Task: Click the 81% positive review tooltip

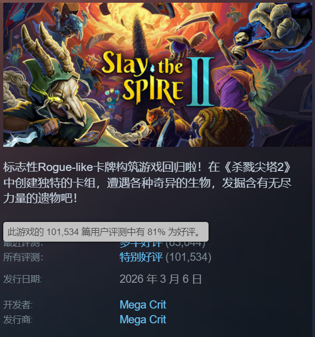Action: point(106,232)
